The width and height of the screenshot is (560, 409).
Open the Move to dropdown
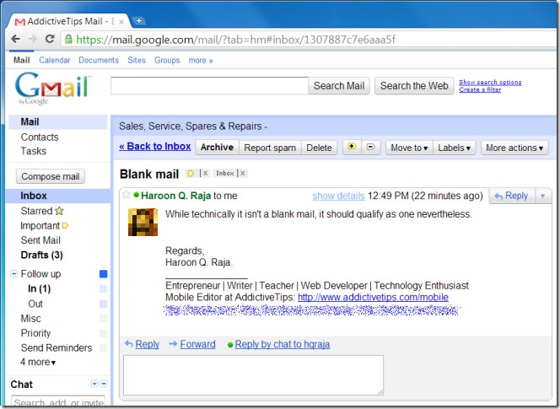point(409,148)
